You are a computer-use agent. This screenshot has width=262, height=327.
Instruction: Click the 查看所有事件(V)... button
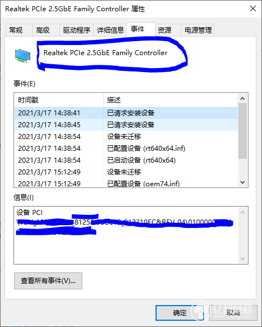click(48, 281)
